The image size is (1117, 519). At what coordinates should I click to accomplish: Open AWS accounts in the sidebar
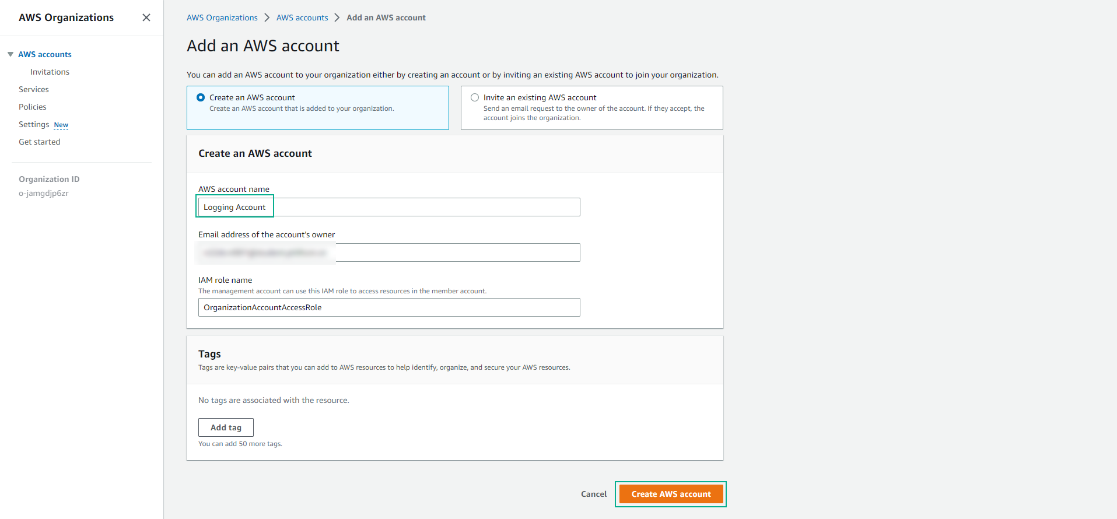click(x=45, y=54)
